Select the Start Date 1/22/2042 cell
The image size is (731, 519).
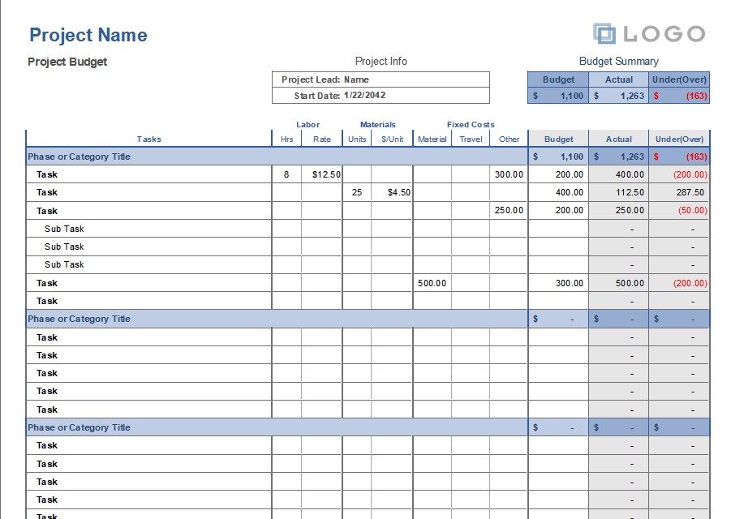[x=364, y=96]
